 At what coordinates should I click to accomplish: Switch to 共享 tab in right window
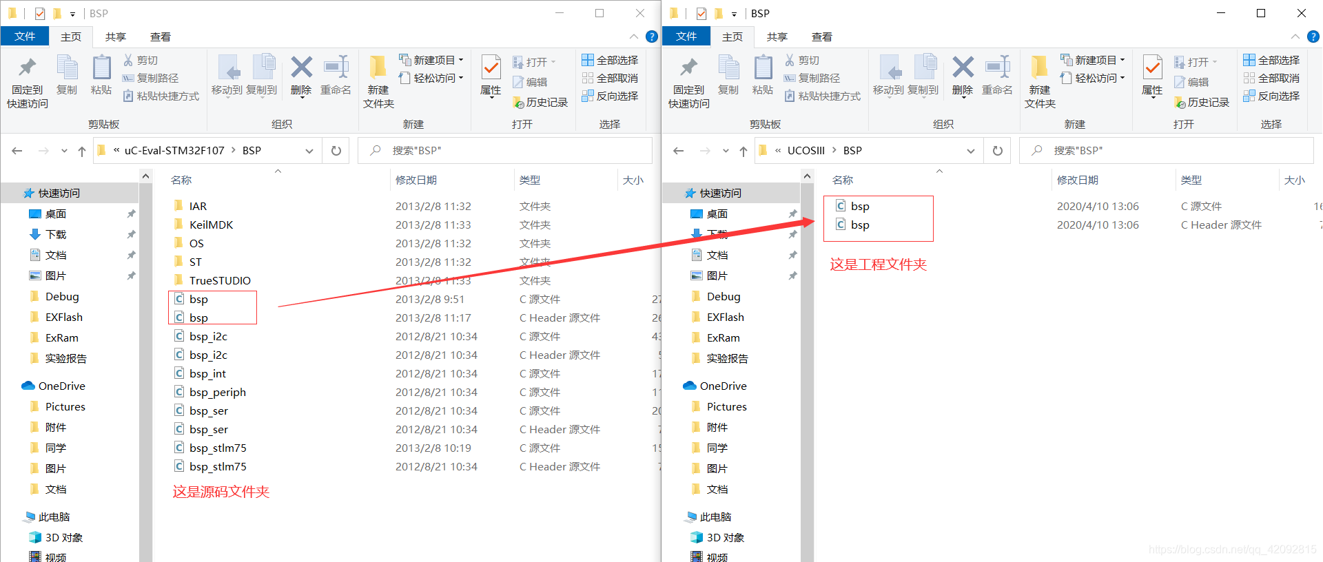tap(777, 37)
